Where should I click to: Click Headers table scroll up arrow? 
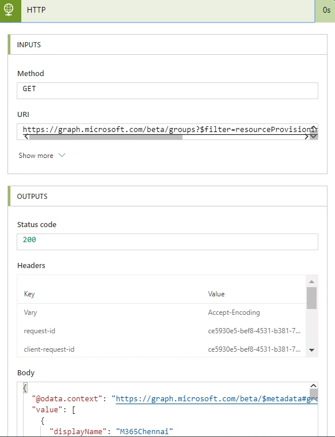pyautogui.click(x=311, y=282)
